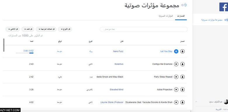Switch to the المؤثرات الصوتية tab

[x=166, y=16]
